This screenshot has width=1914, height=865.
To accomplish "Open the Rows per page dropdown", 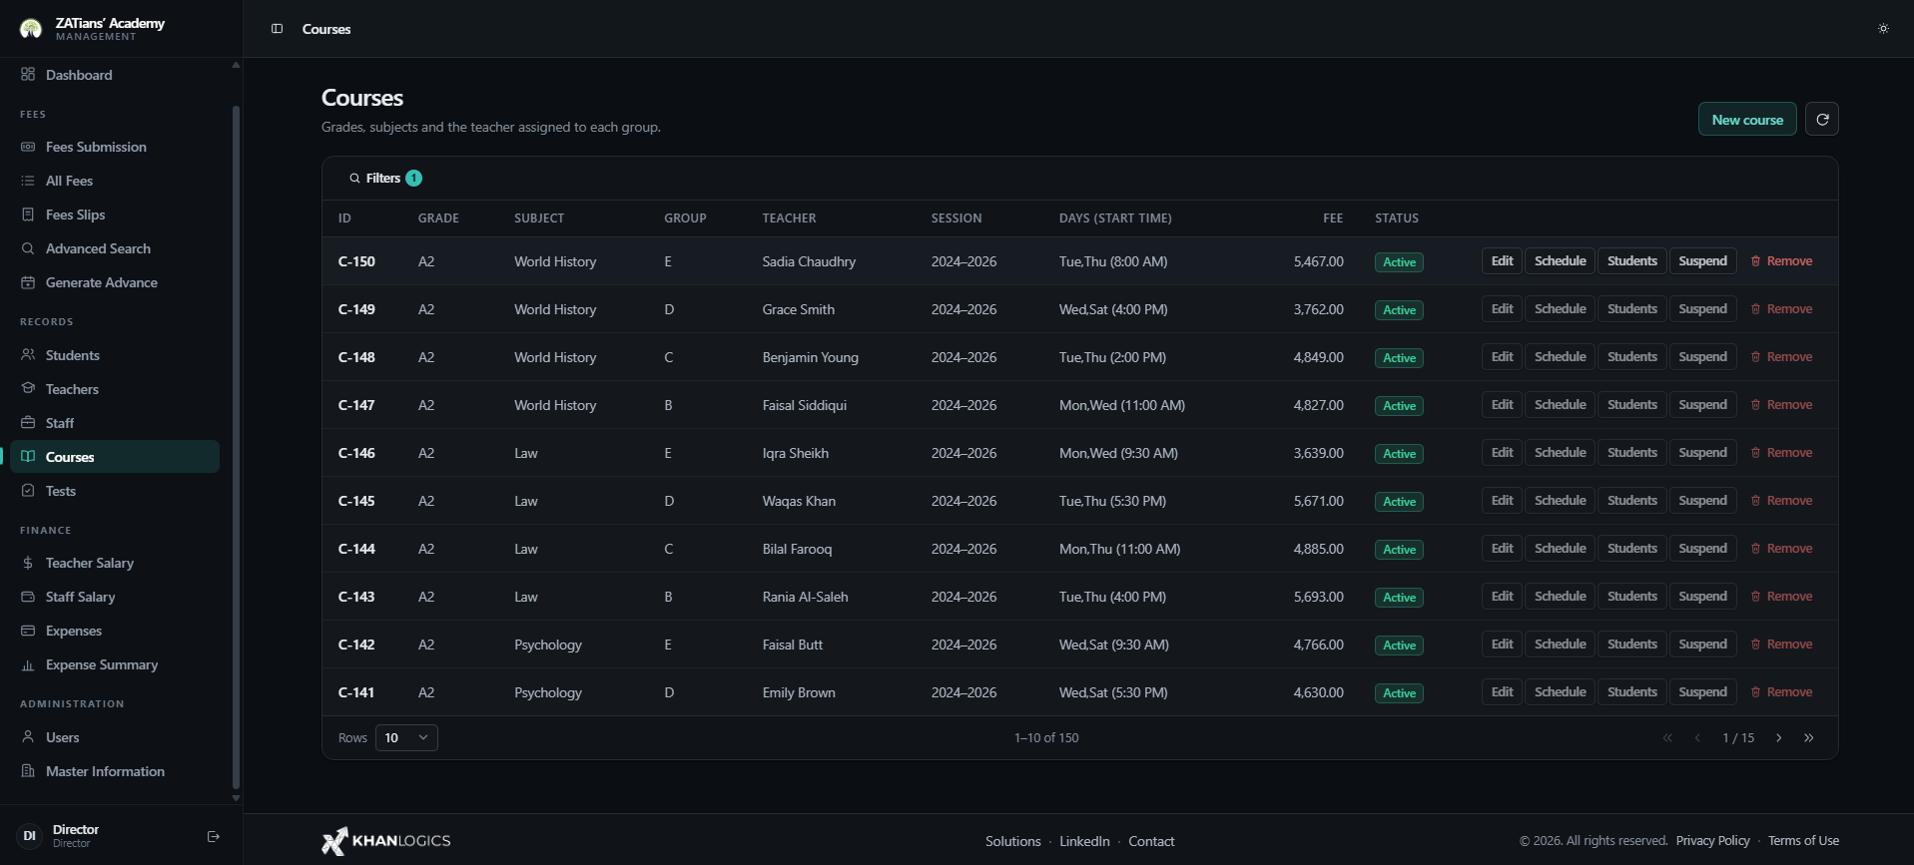I will 406,737.
